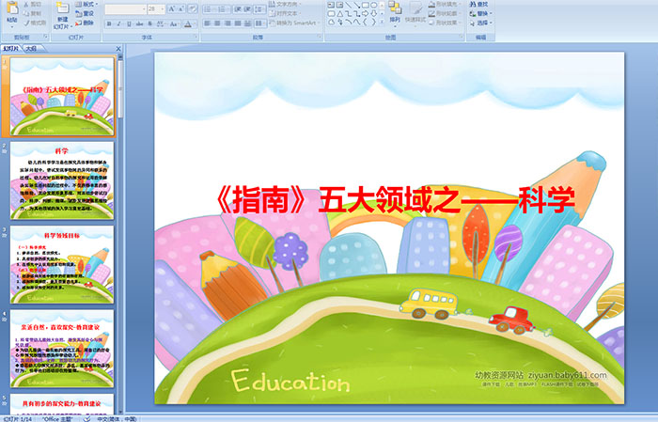The width and height of the screenshot is (658, 422).
Task: Open the Select (选择) dropdown
Action: [482, 23]
